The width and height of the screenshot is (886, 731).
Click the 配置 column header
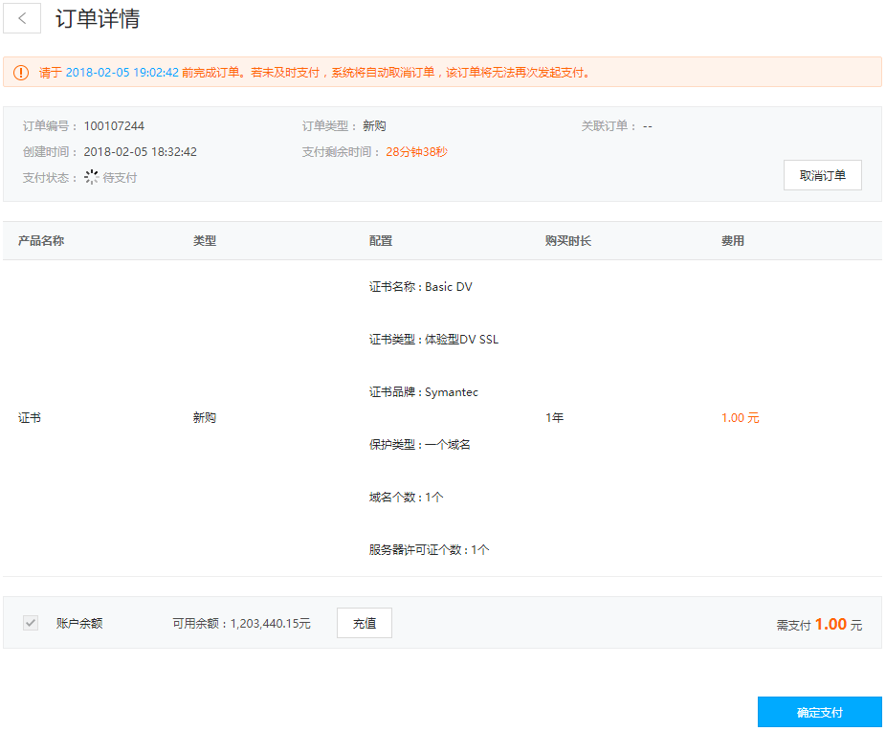381,241
